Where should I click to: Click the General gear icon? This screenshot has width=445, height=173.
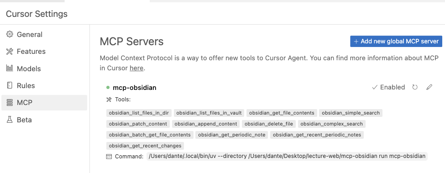point(10,34)
